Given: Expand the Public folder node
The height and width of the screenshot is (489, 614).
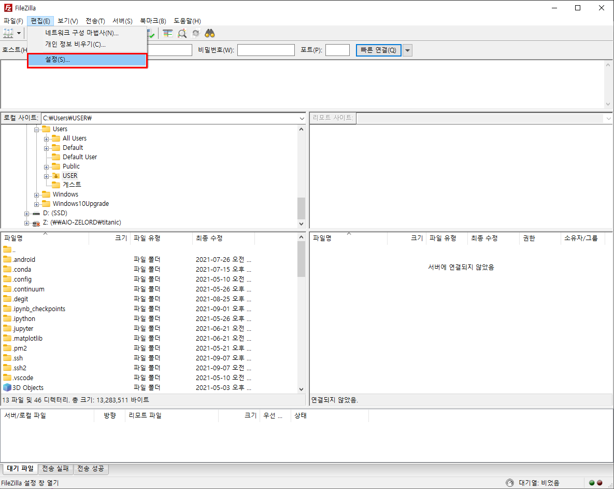Looking at the screenshot, I should click(46, 167).
